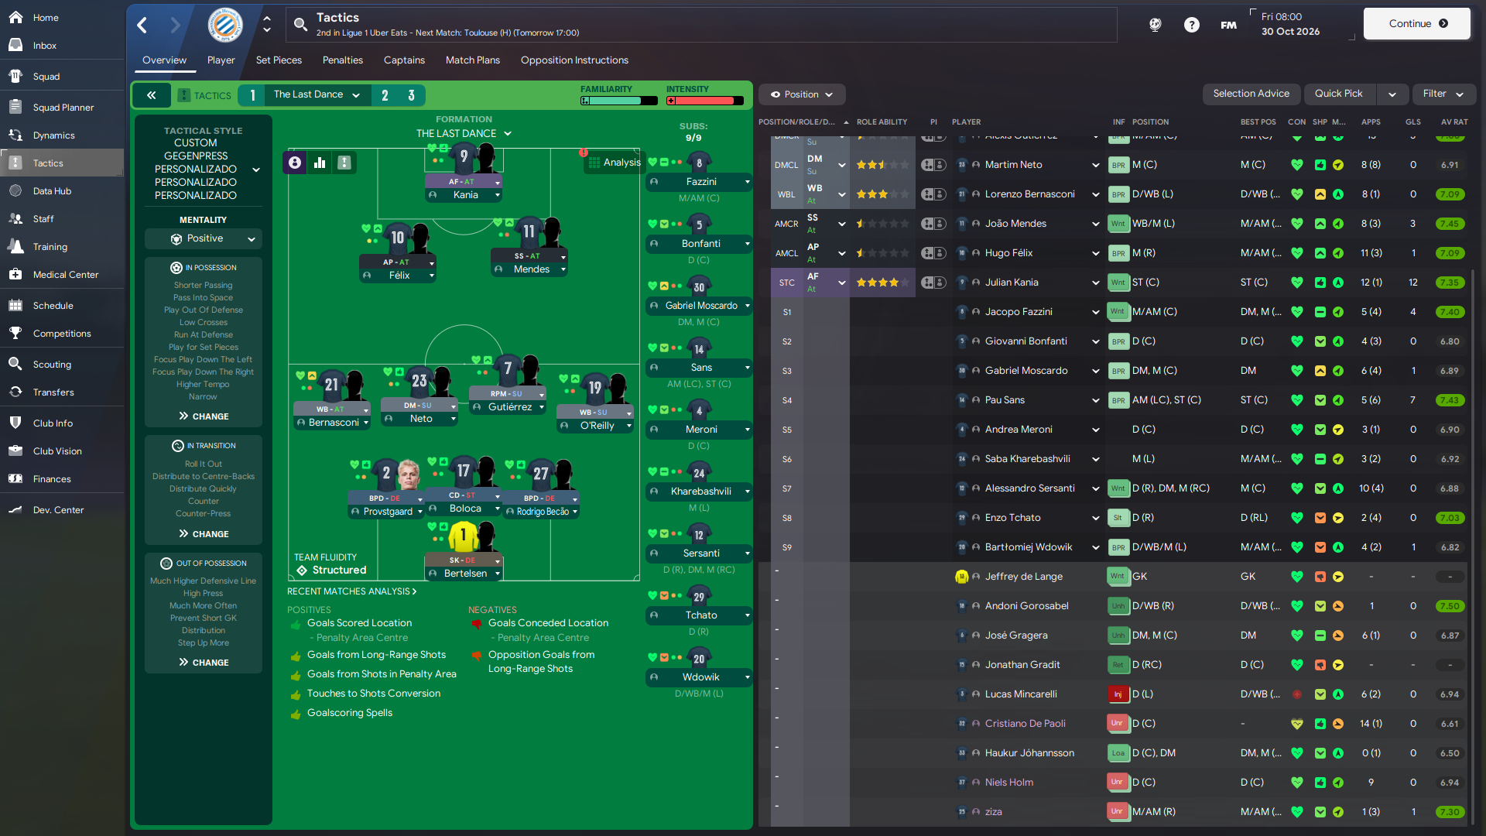
Task: Click CHANGE under In Possession
Action: click(x=204, y=416)
